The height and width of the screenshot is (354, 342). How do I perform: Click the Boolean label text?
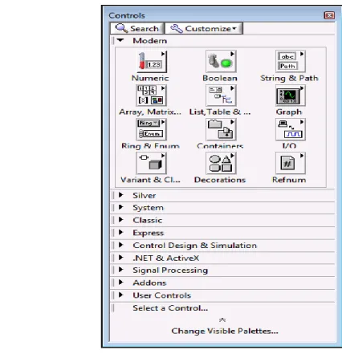(220, 78)
